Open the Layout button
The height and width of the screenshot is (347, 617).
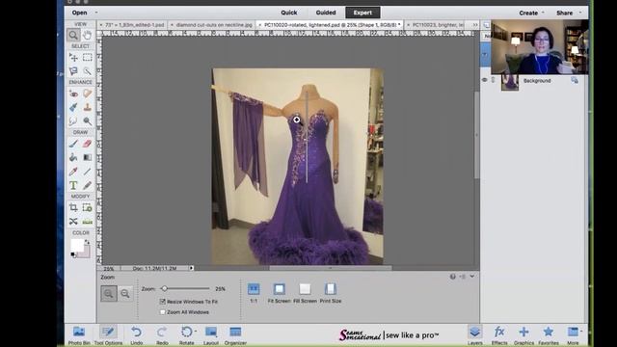click(x=211, y=335)
